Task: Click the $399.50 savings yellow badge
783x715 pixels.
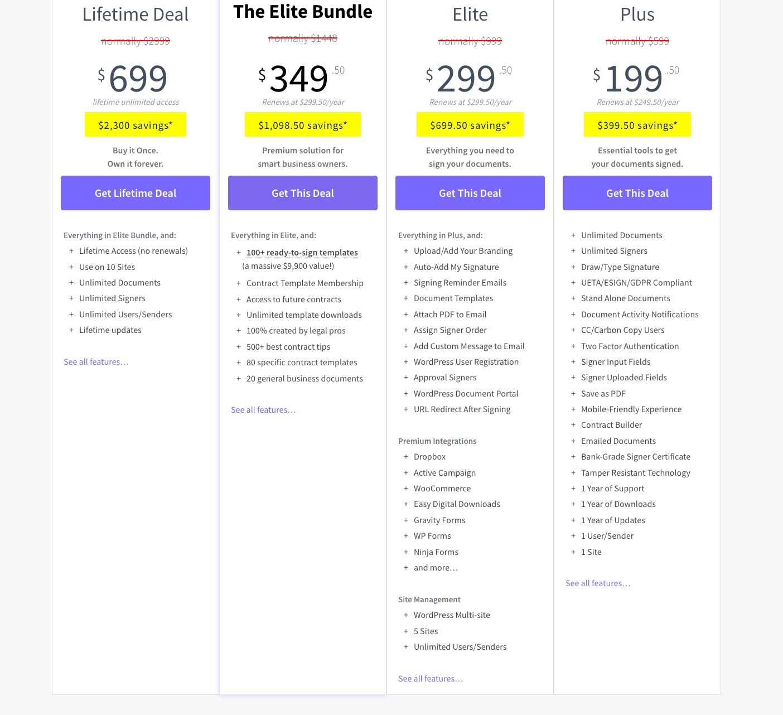Action: (x=637, y=125)
